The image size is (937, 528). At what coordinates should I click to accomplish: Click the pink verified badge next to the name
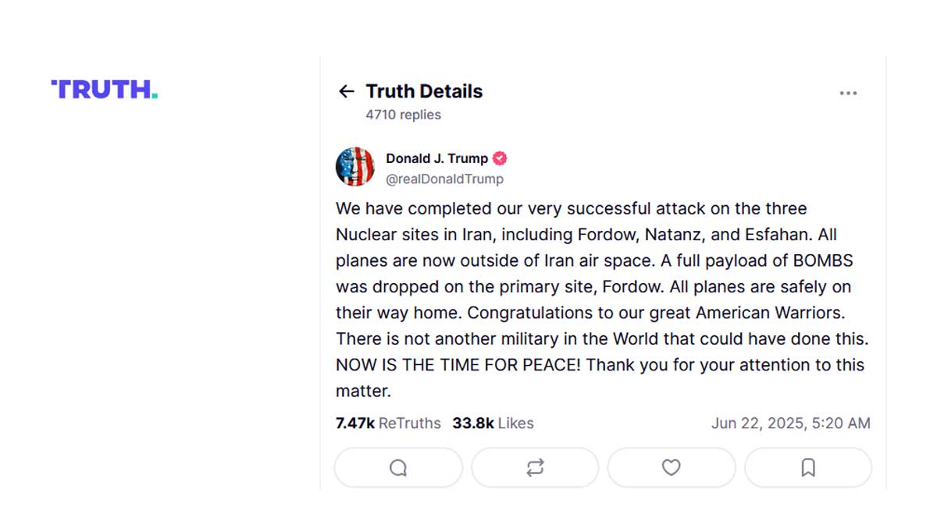[x=500, y=158]
